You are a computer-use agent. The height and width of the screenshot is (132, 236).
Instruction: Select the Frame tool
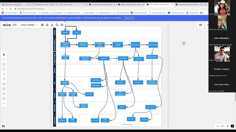[x=4, y=94]
